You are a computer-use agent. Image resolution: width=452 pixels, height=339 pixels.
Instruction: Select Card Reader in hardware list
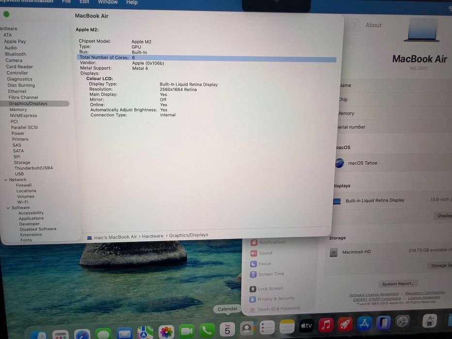(x=19, y=67)
